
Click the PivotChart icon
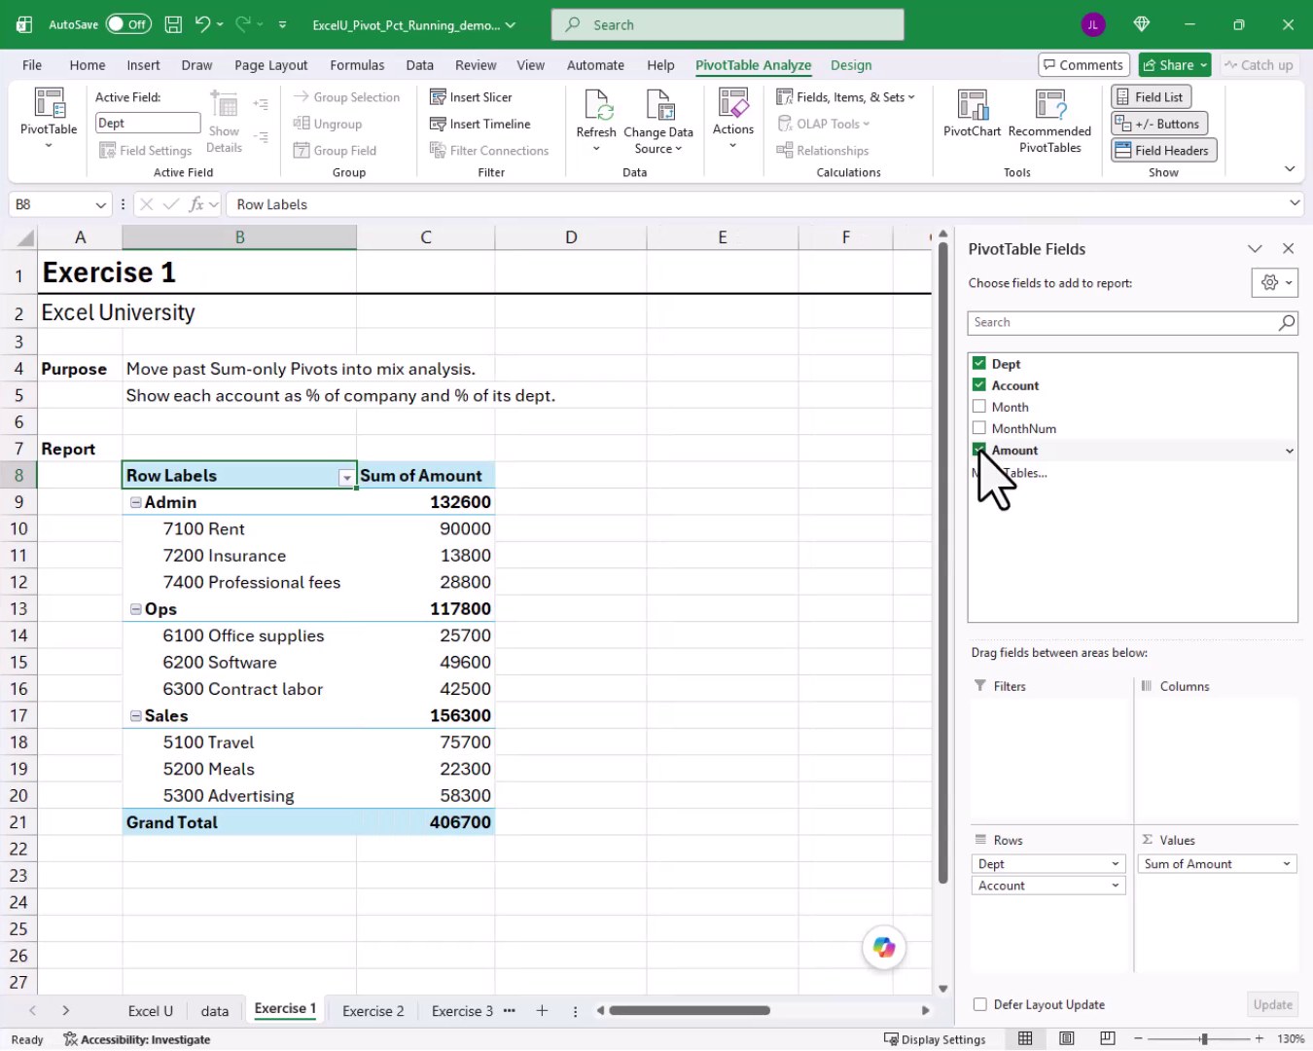click(972, 104)
